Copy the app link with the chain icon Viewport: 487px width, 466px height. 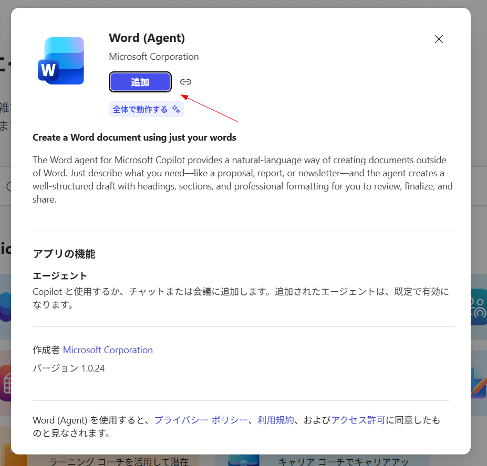coord(185,82)
